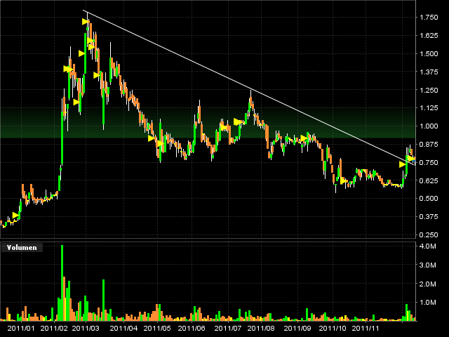Select the October yellow arrow near 0.625
449x337 pixels.
[x=344, y=180]
